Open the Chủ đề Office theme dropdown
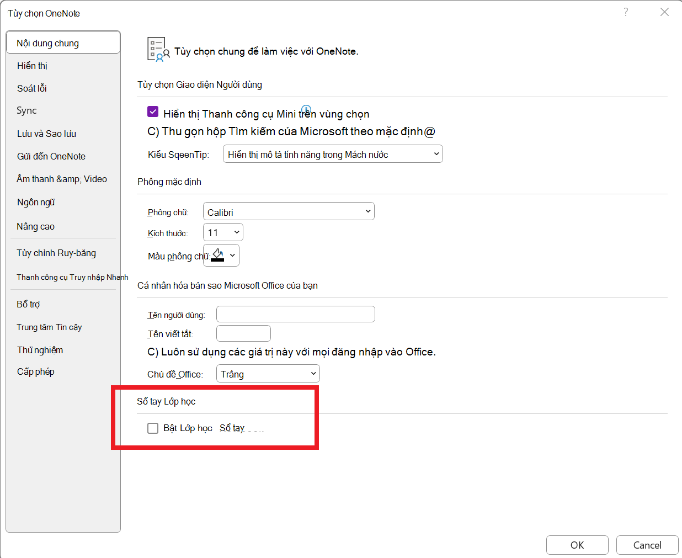 [x=268, y=374]
